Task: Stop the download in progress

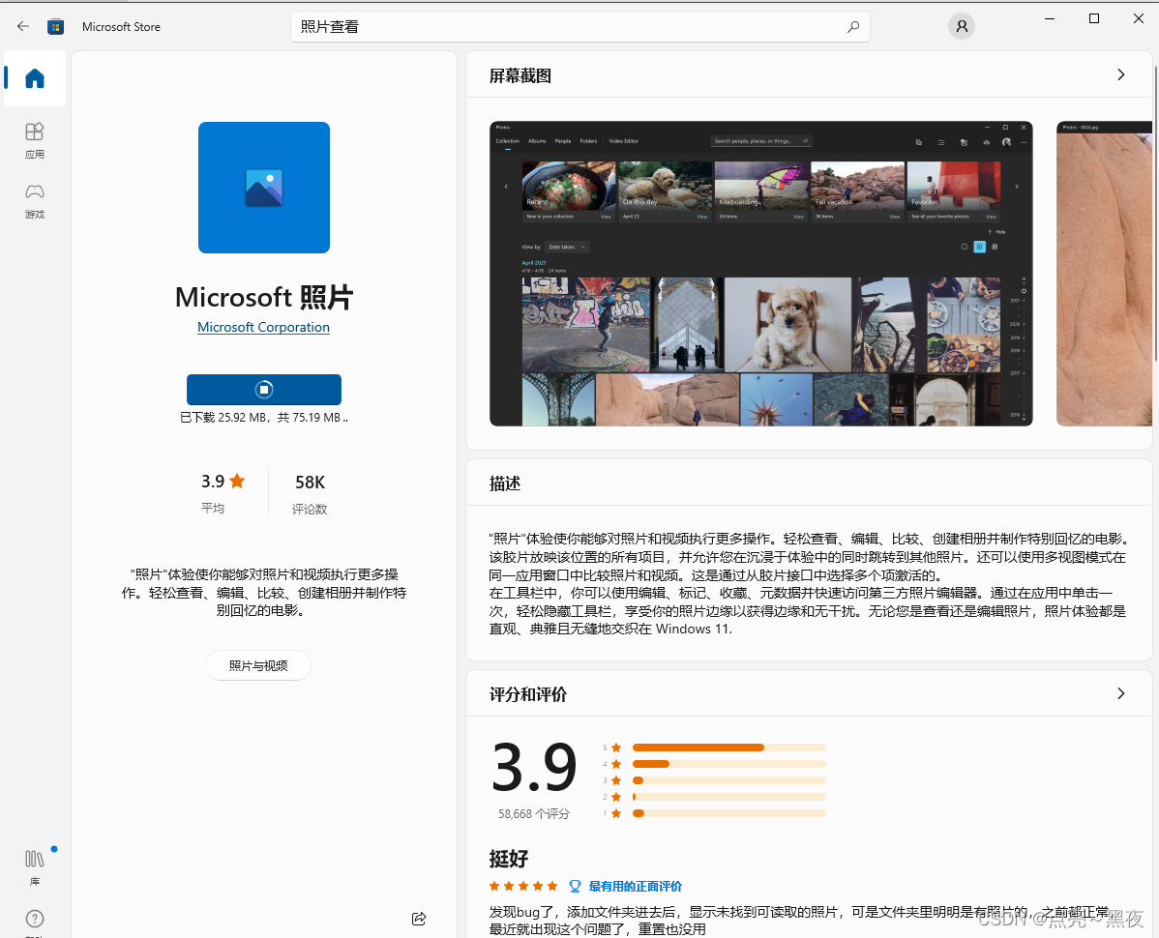Action: pyautogui.click(x=264, y=390)
